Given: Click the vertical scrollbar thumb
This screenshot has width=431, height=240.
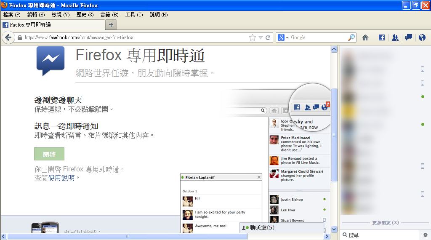Looking at the screenshot, I should click(x=334, y=135).
